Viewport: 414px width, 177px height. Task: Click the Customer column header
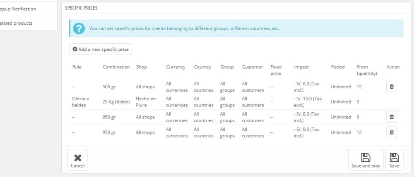pyautogui.click(x=253, y=67)
